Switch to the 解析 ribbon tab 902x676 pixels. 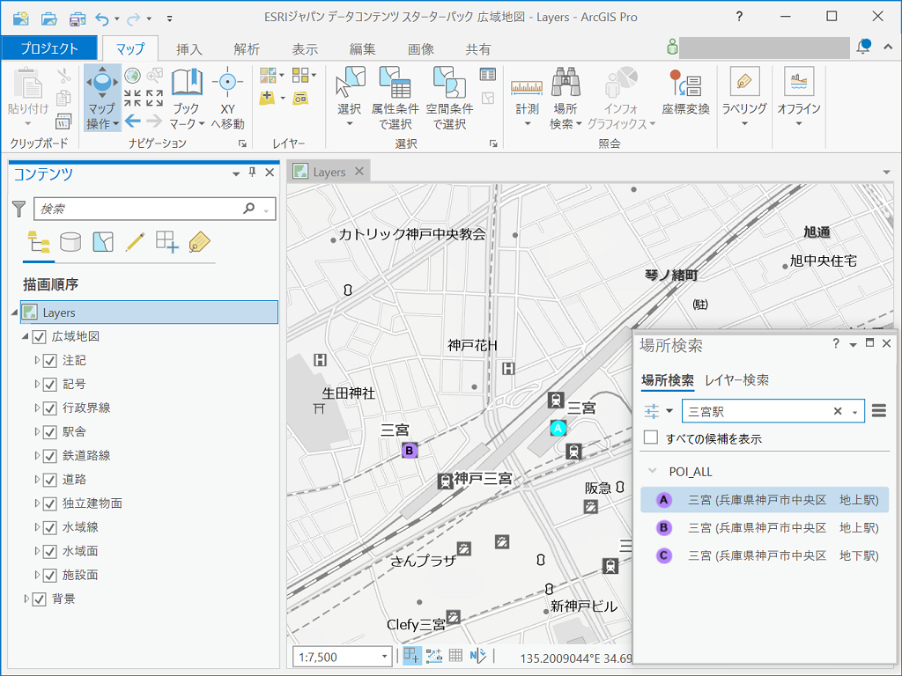247,49
